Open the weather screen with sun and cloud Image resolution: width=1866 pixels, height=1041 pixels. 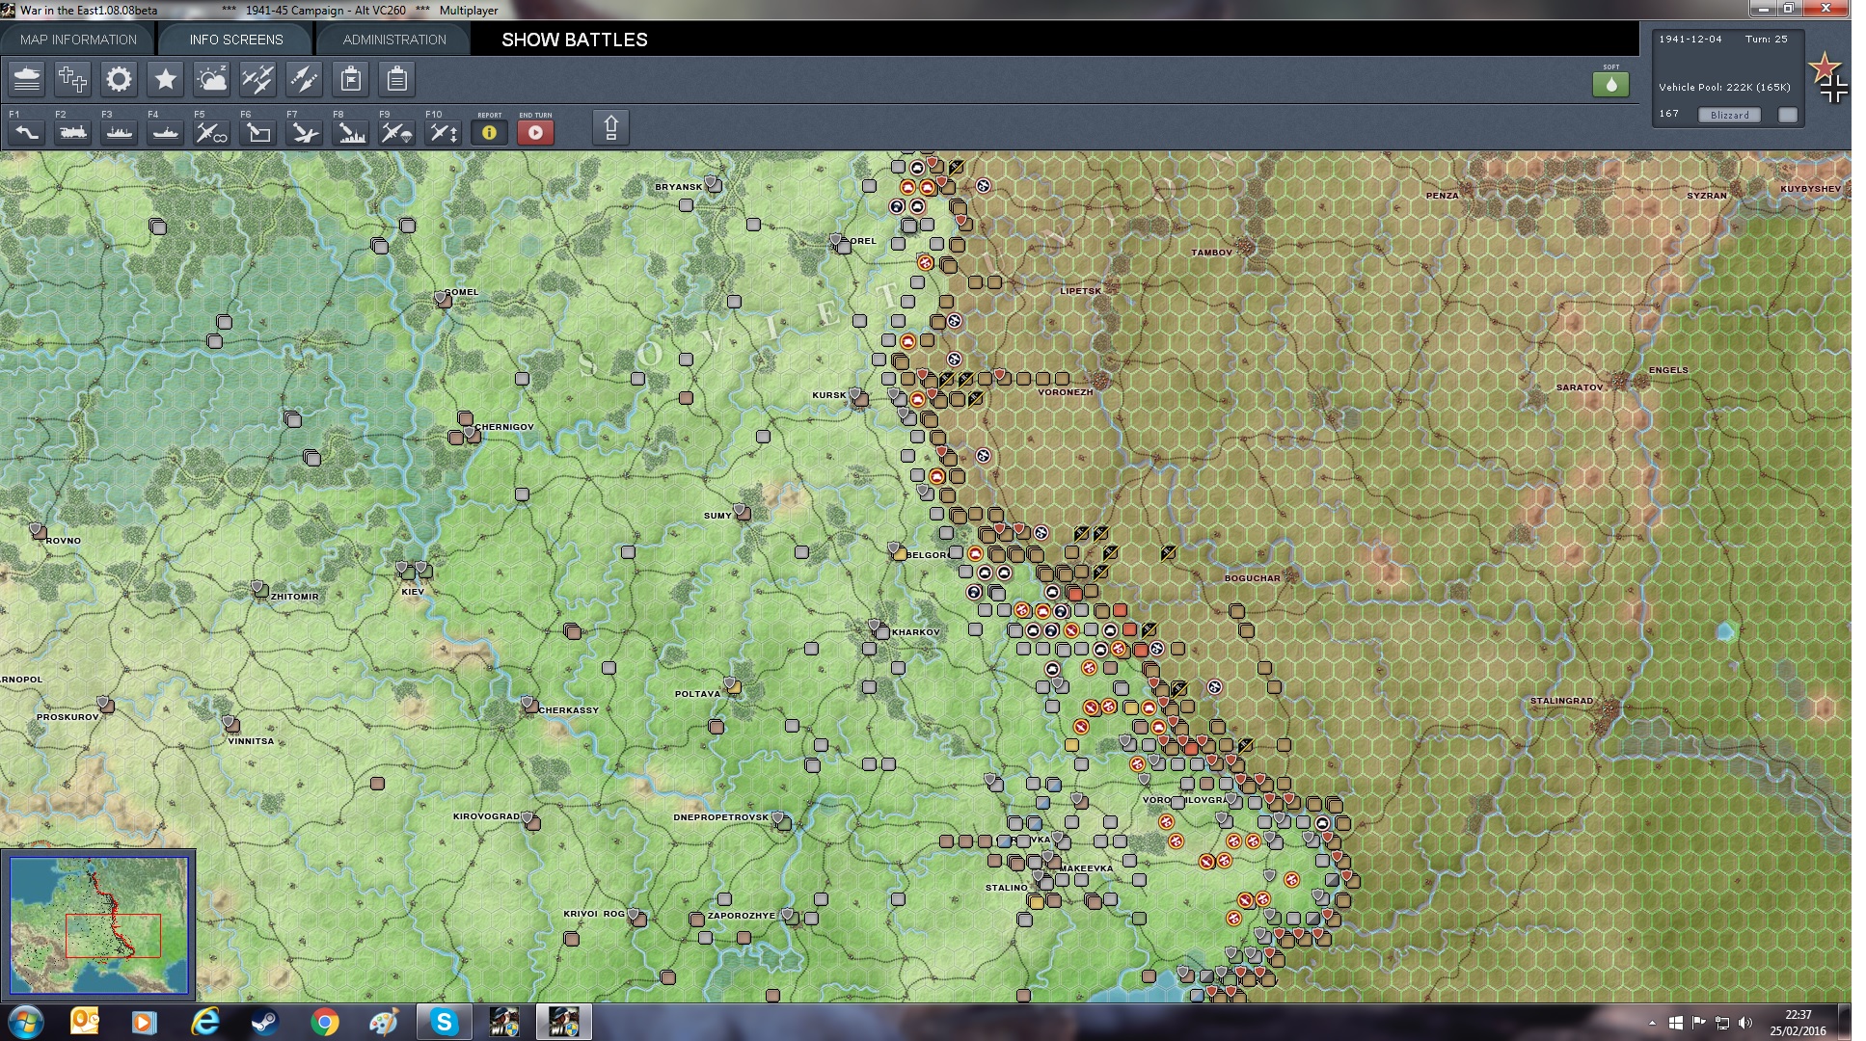coord(211,79)
